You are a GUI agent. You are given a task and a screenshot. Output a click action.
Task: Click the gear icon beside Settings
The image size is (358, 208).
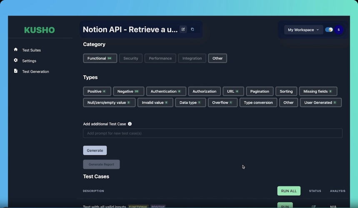click(15, 60)
